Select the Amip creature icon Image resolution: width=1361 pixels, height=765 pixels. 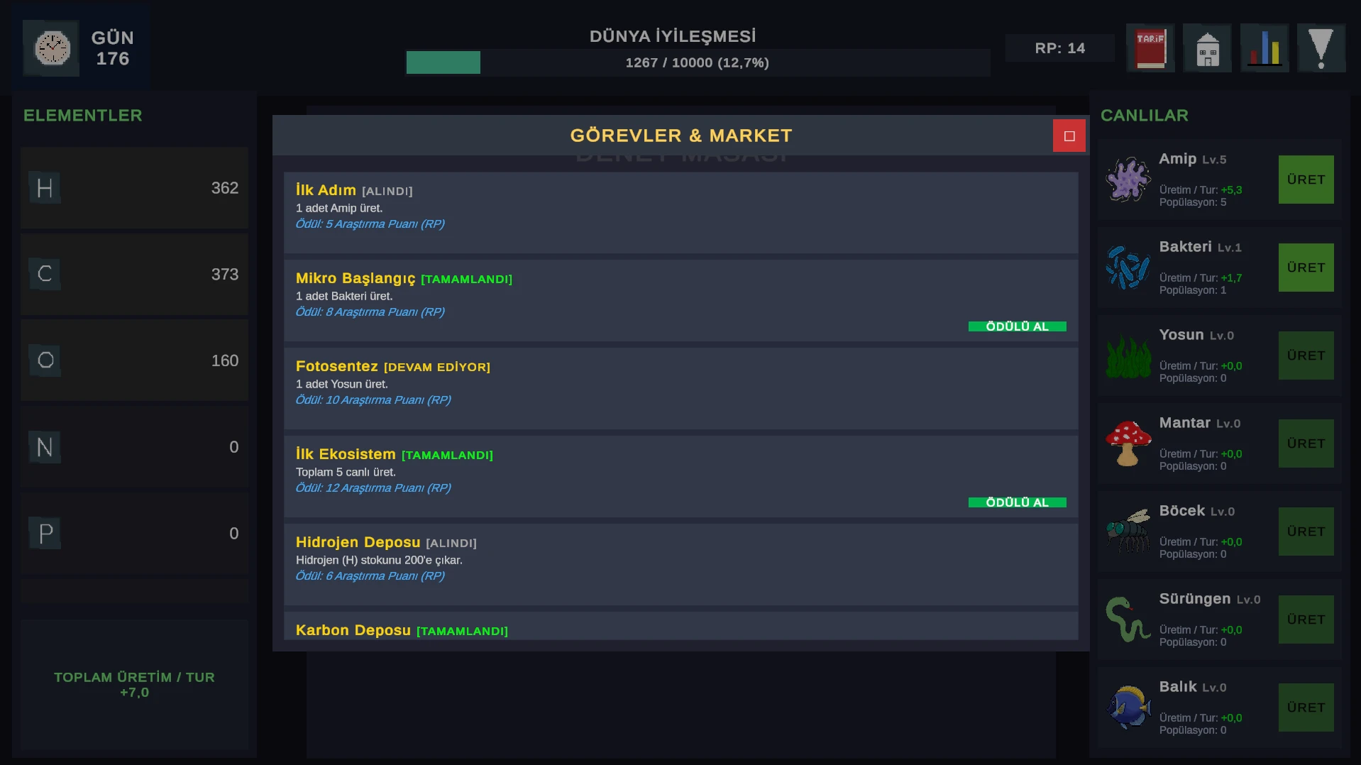tap(1128, 180)
